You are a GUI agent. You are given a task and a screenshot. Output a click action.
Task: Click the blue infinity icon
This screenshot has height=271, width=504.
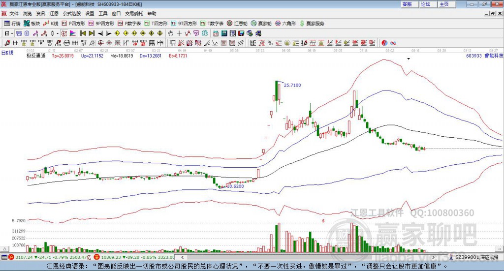(x=393, y=43)
